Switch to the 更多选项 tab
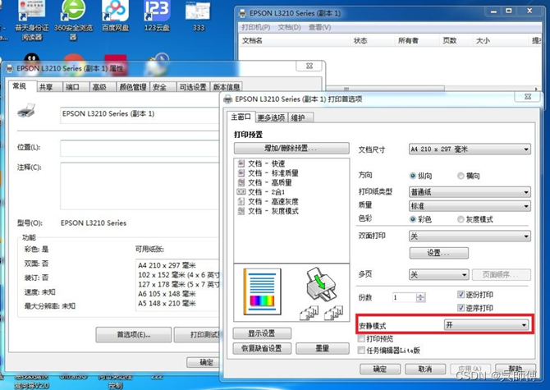The image size is (550, 390). point(271,118)
